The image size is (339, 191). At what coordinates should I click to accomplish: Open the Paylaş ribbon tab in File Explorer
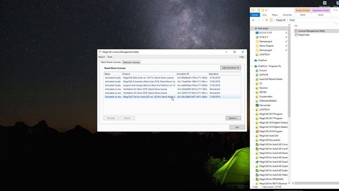pyautogui.click(x=274, y=15)
